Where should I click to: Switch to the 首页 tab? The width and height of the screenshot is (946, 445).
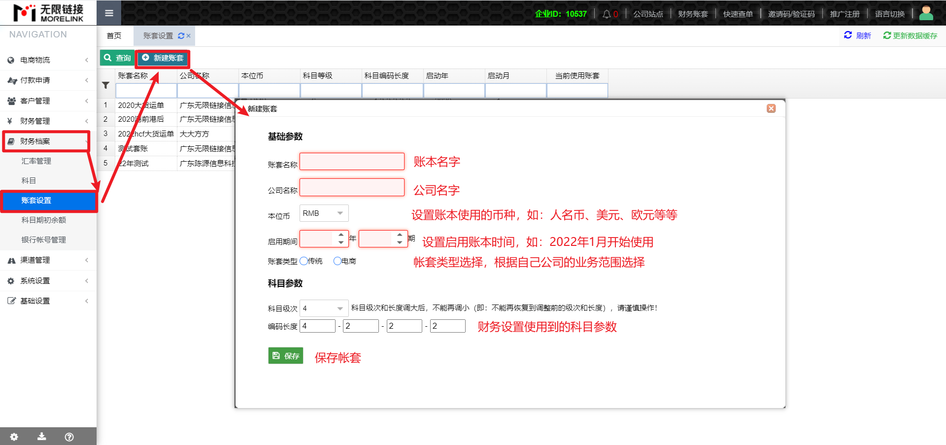pyautogui.click(x=114, y=36)
